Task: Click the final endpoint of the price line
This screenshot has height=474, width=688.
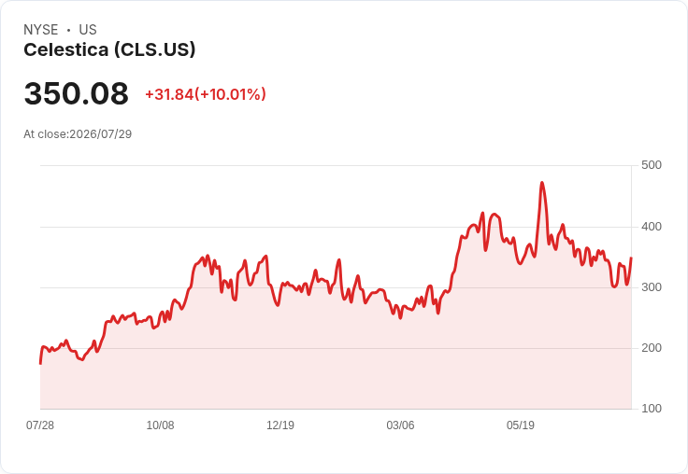Action: tap(631, 258)
